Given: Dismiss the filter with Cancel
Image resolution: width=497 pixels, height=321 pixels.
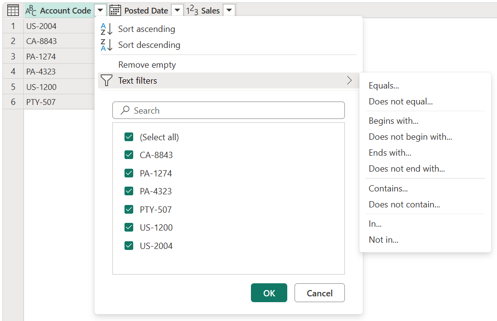Looking at the screenshot, I should 319,292.
